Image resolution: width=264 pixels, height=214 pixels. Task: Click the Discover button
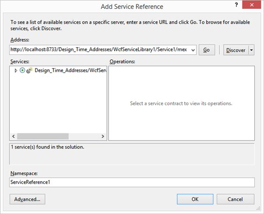236,50
